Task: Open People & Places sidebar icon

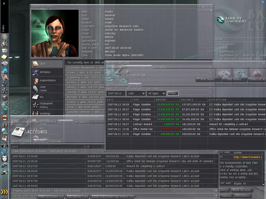Action: click(x=5, y=44)
